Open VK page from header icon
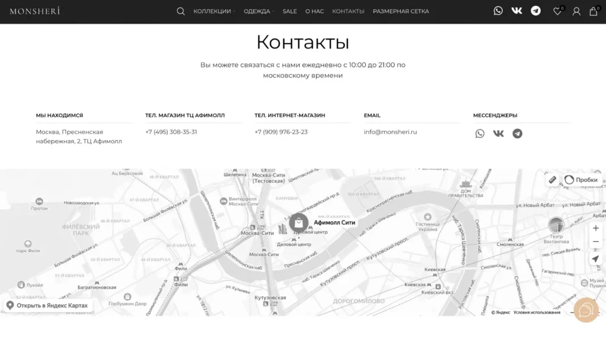606x353 pixels. pos(517,11)
